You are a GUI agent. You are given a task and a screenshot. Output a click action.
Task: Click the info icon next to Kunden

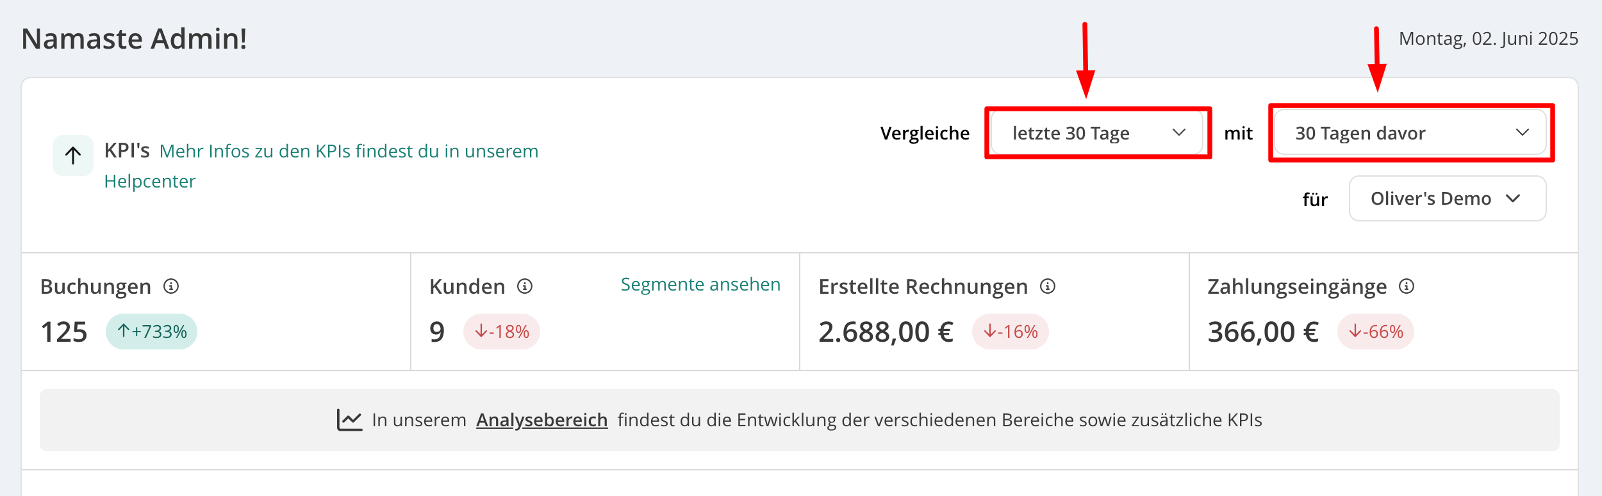(525, 286)
